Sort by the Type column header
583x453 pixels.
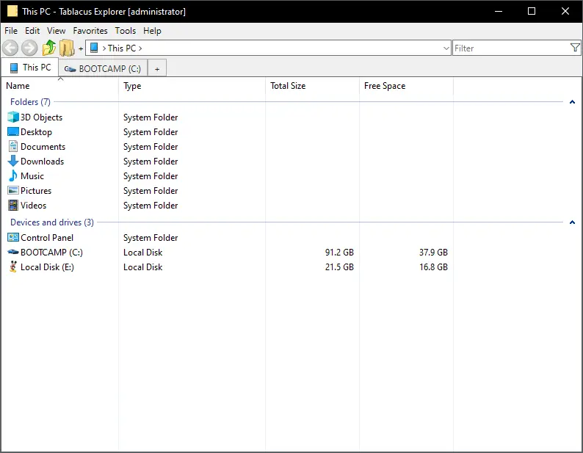tap(192, 86)
